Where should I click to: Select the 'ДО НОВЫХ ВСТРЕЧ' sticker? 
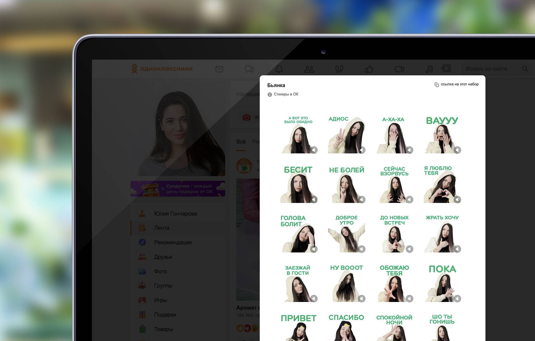394,234
